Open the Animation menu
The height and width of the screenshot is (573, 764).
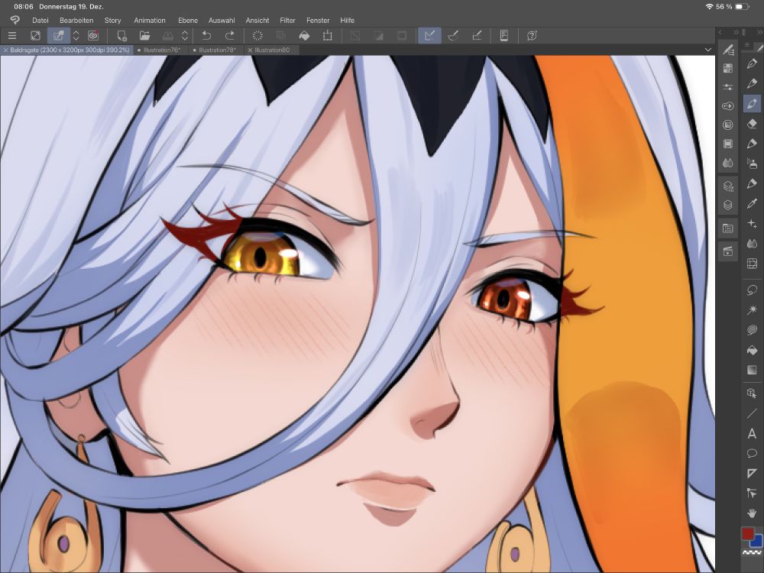pos(150,21)
